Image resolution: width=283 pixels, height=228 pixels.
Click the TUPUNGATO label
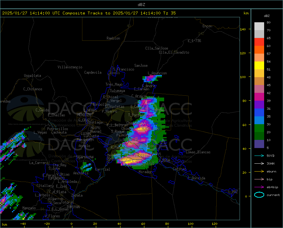(x=56, y=178)
